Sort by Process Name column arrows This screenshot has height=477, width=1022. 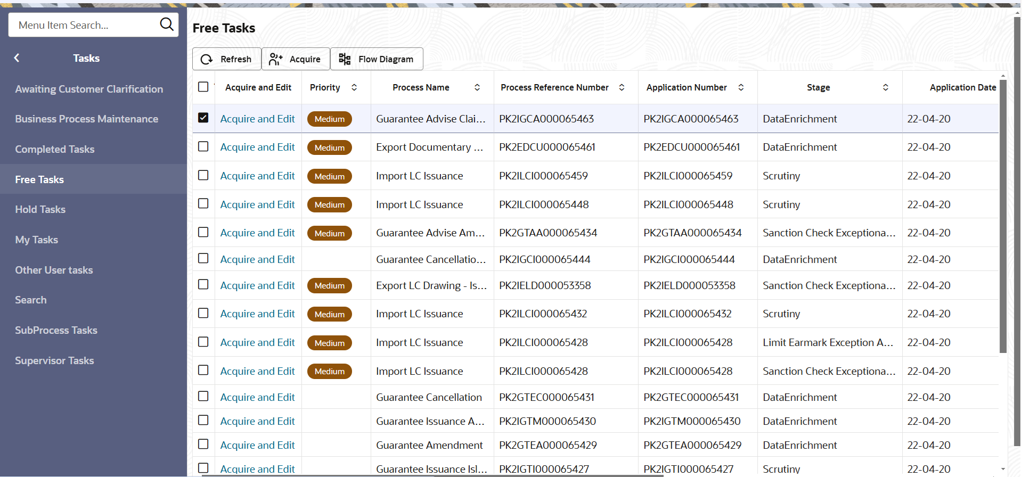click(x=477, y=87)
